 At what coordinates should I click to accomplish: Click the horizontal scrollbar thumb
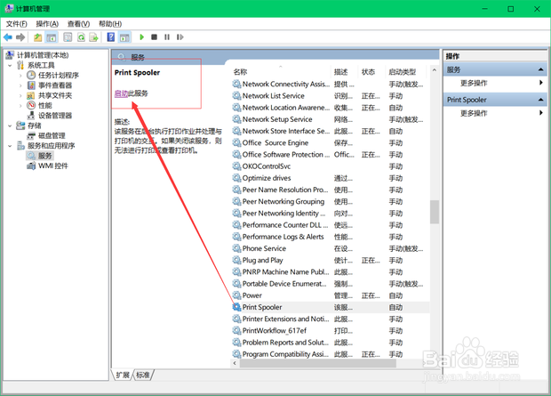[x=318, y=363]
